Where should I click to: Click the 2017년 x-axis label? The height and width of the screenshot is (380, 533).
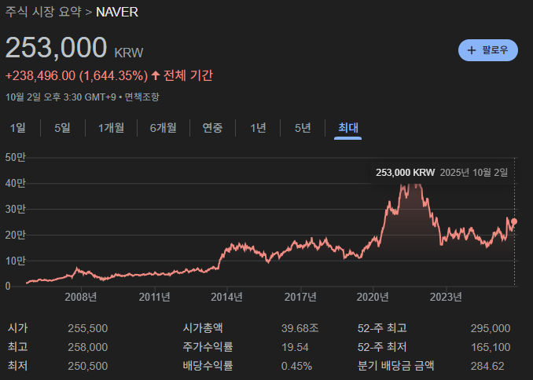[300, 297]
